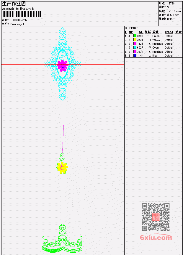Select the cyan swatch beside 6027
183x255 pixels.
click(x=135, y=47)
